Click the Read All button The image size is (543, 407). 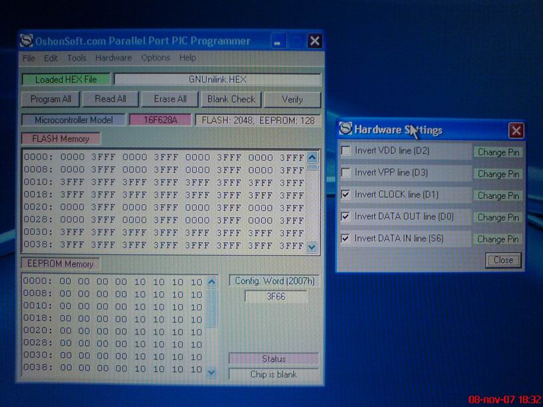(110, 99)
